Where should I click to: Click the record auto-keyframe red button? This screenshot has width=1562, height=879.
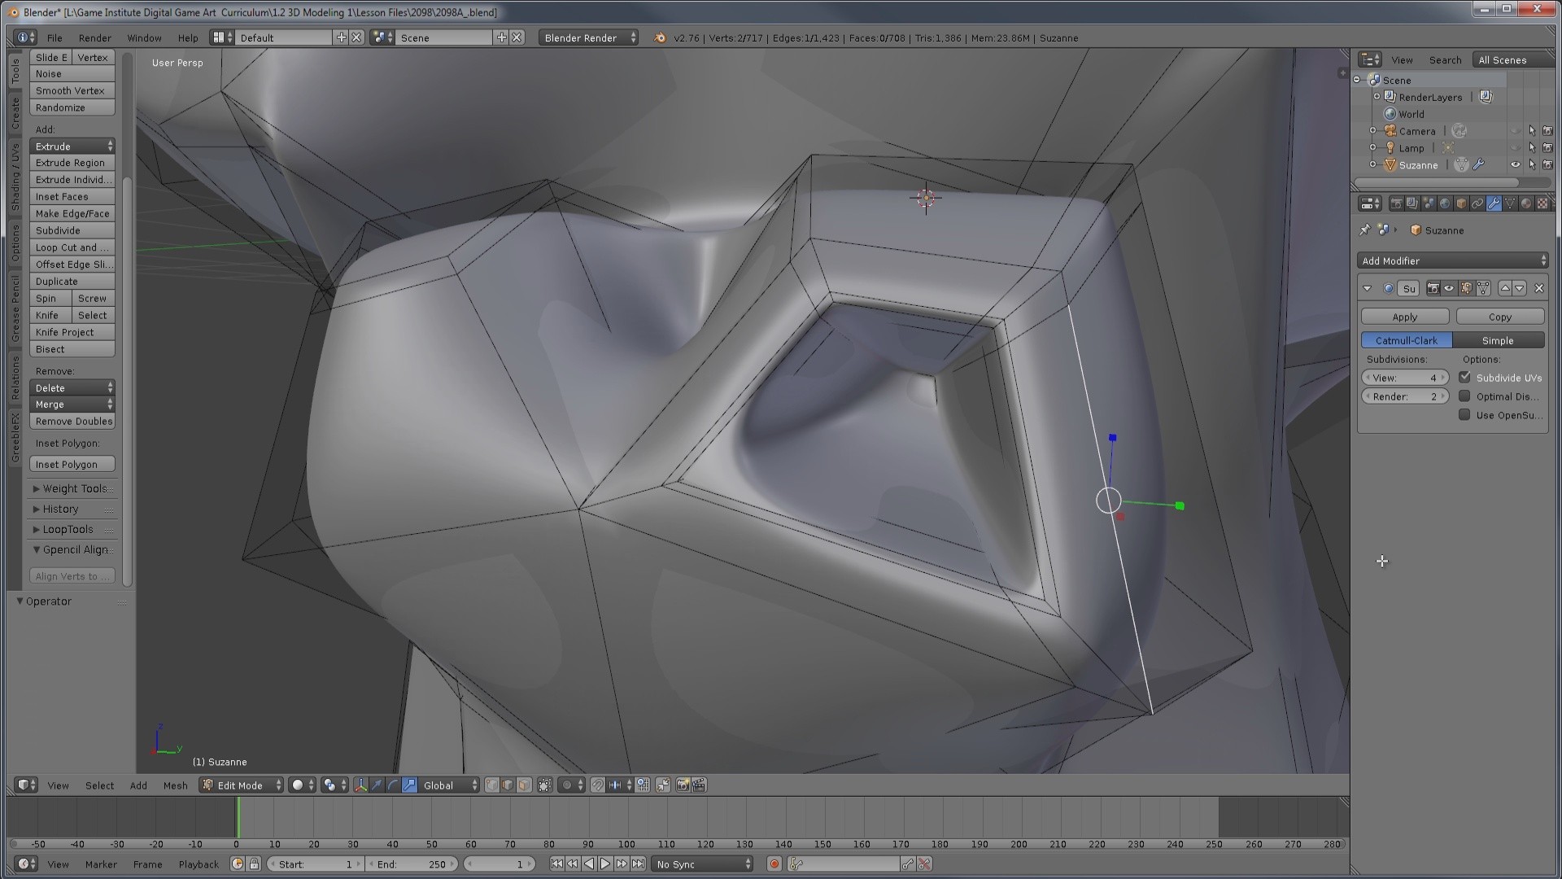pyautogui.click(x=774, y=864)
